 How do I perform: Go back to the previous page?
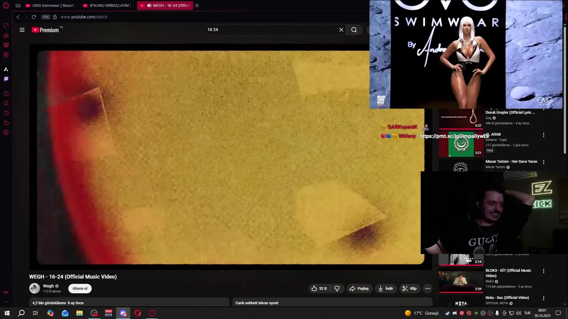pyautogui.click(x=18, y=17)
